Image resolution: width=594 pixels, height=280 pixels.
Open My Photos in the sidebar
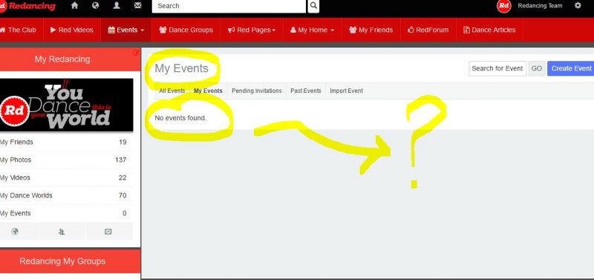(x=63, y=160)
